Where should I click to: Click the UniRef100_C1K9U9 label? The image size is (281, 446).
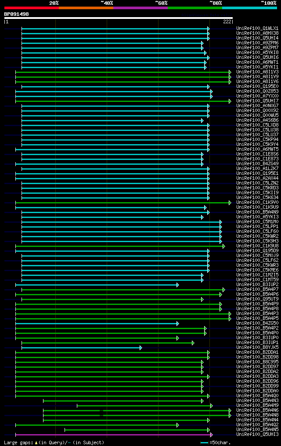click(x=257, y=207)
